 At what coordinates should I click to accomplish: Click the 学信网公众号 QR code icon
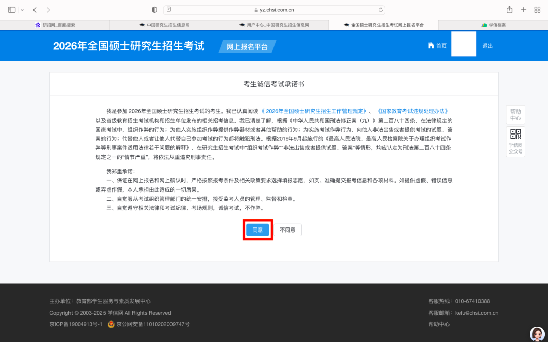pyautogui.click(x=515, y=135)
